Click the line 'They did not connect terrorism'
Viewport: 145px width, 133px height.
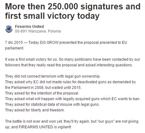[53, 76]
